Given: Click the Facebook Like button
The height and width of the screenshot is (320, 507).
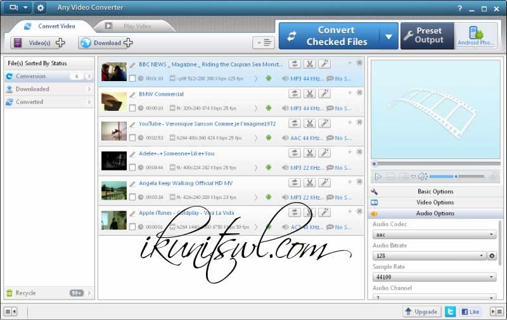Looking at the screenshot, I should (x=470, y=312).
